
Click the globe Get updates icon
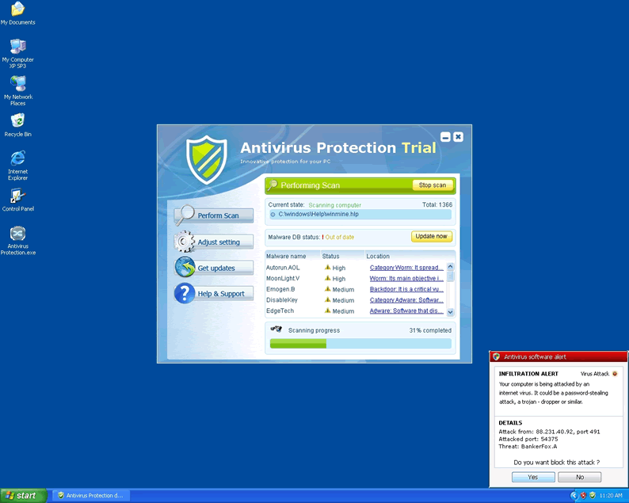[x=185, y=268]
